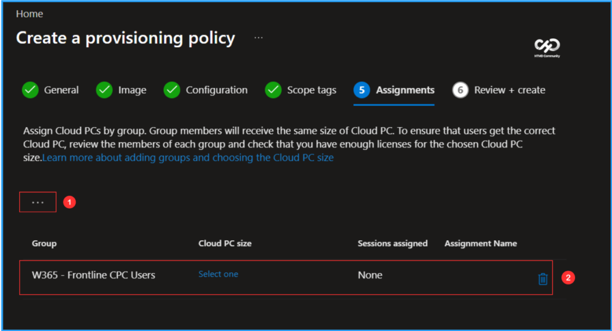The width and height of the screenshot is (612, 331).
Task: Click the green checkmark for Scope tags step
Action: click(x=273, y=90)
